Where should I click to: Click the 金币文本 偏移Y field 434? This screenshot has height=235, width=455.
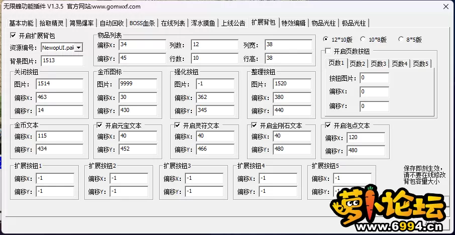pos(60,149)
